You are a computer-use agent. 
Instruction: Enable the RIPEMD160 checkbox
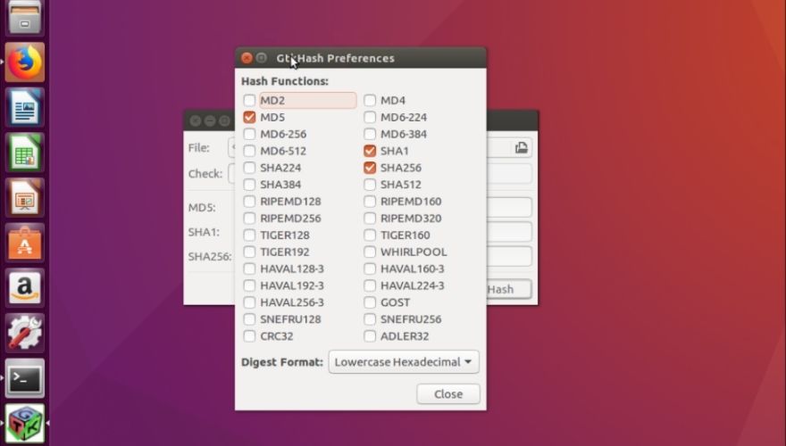click(x=370, y=202)
